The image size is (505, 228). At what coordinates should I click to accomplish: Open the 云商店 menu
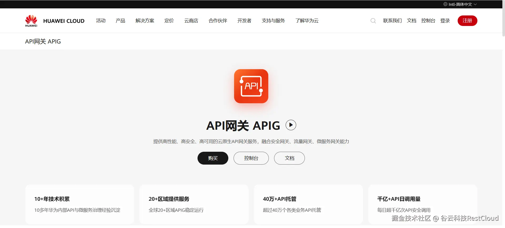point(191,21)
